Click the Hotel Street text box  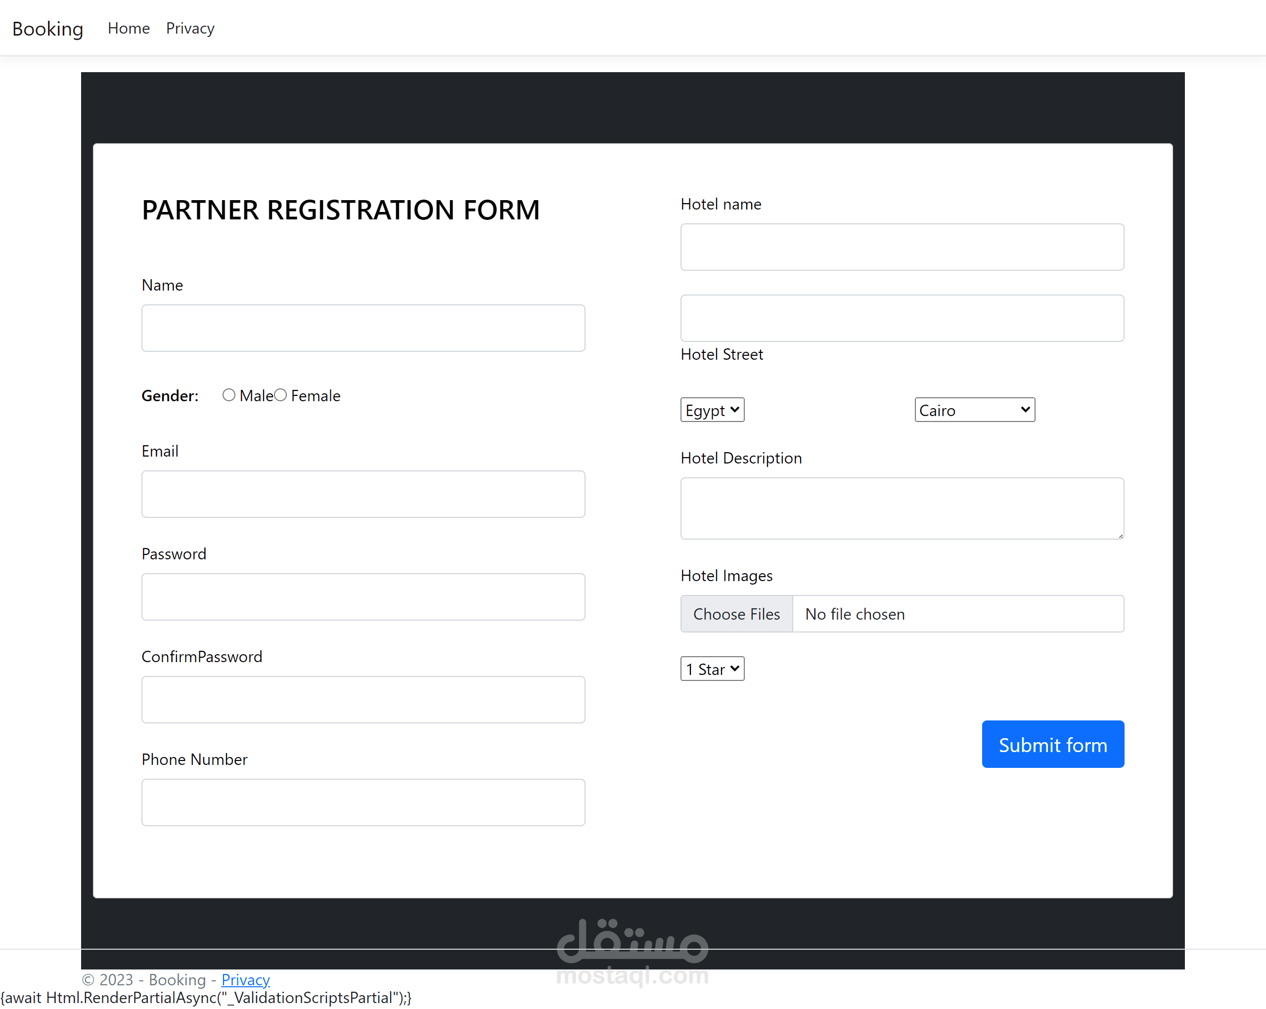[902, 319]
